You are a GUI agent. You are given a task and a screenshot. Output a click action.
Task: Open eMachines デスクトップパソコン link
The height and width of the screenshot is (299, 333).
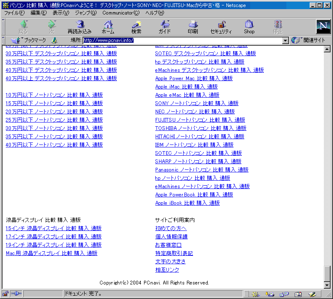(209, 70)
